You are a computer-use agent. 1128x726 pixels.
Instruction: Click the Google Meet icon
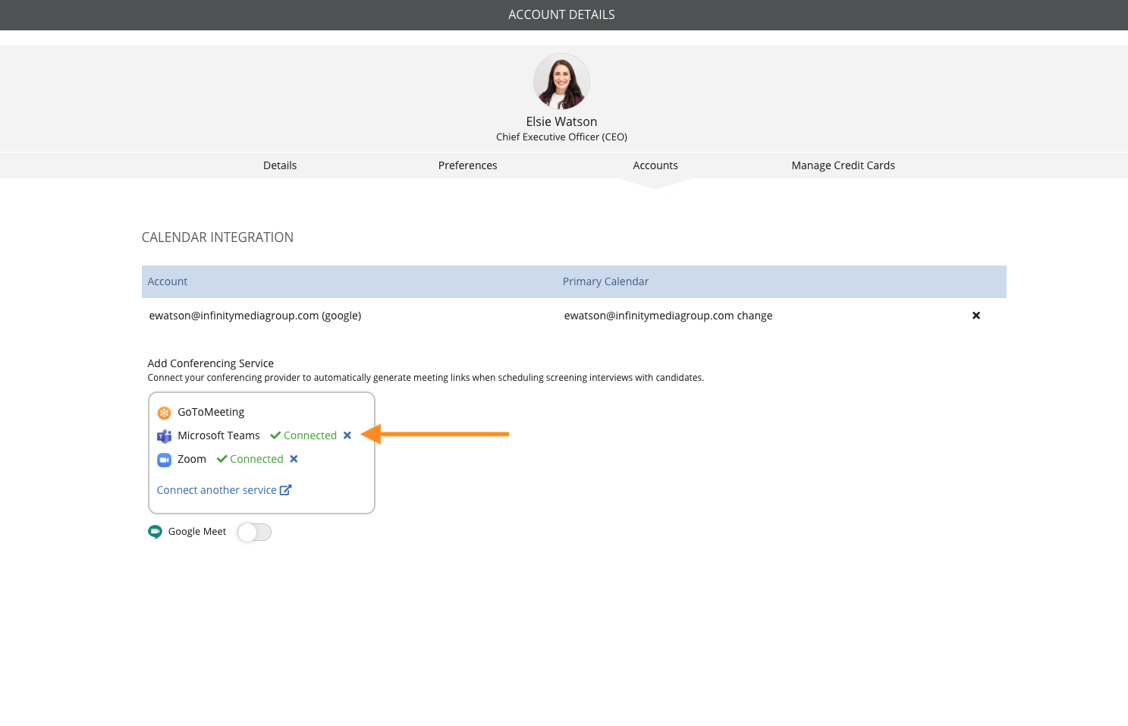(155, 532)
